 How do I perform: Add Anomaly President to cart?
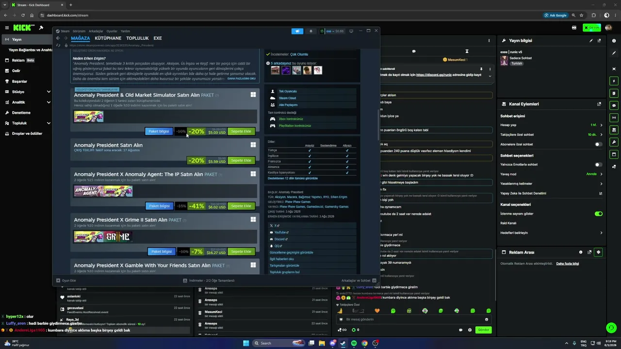(241, 160)
